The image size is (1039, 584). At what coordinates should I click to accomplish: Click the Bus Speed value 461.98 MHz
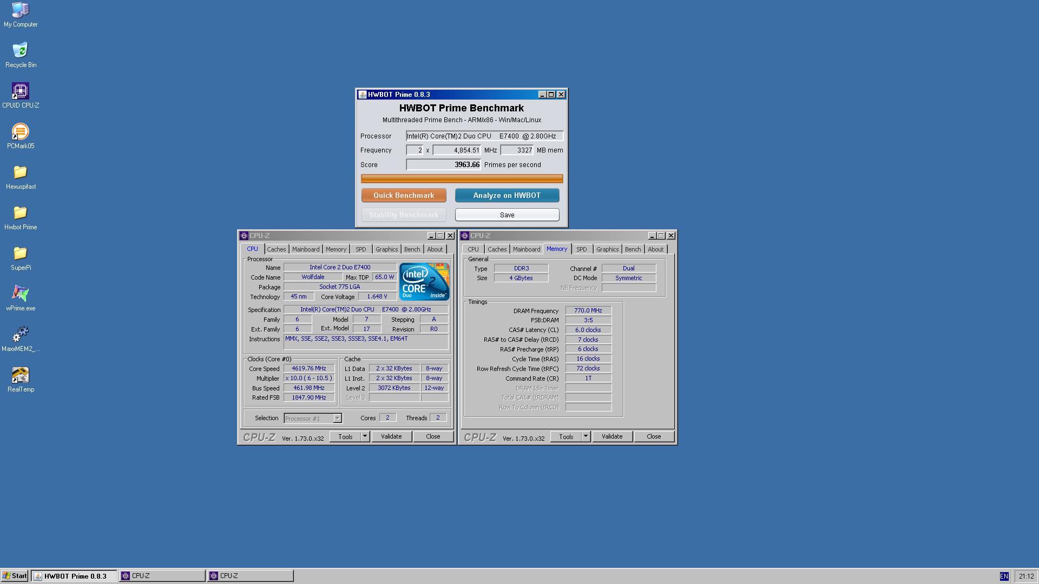click(309, 388)
